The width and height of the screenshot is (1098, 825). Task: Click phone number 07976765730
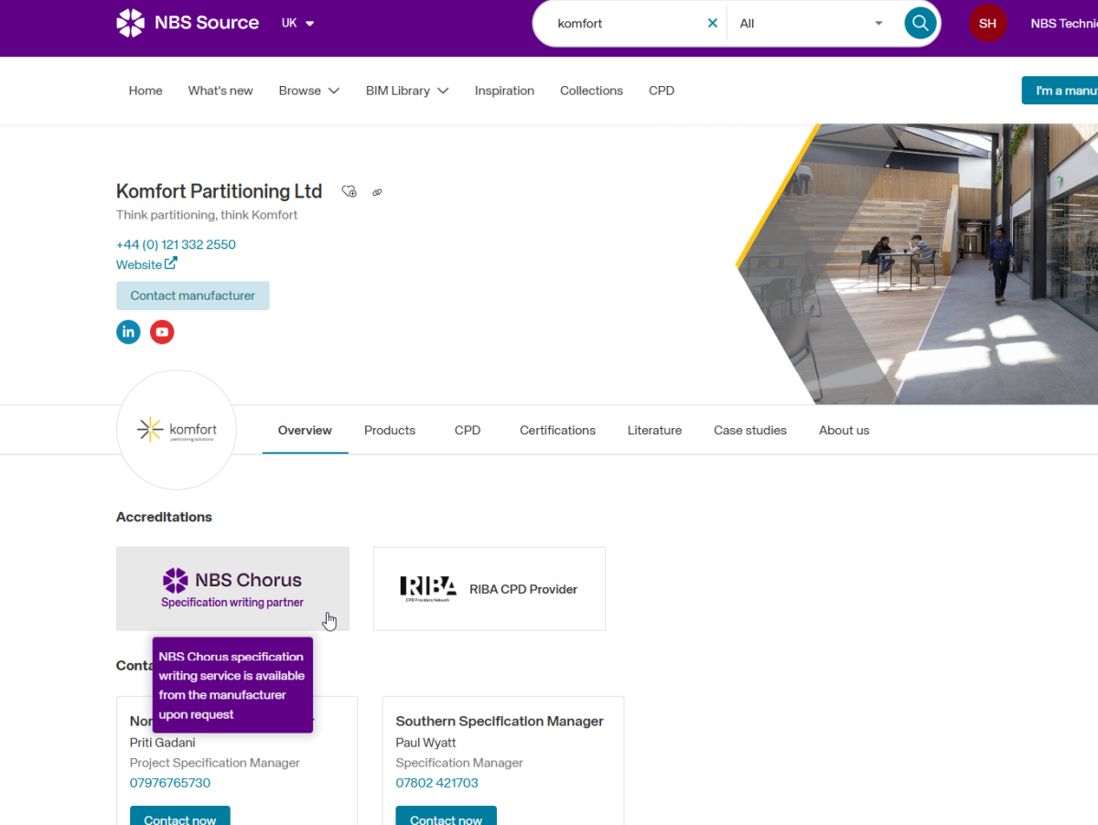pos(170,783)
